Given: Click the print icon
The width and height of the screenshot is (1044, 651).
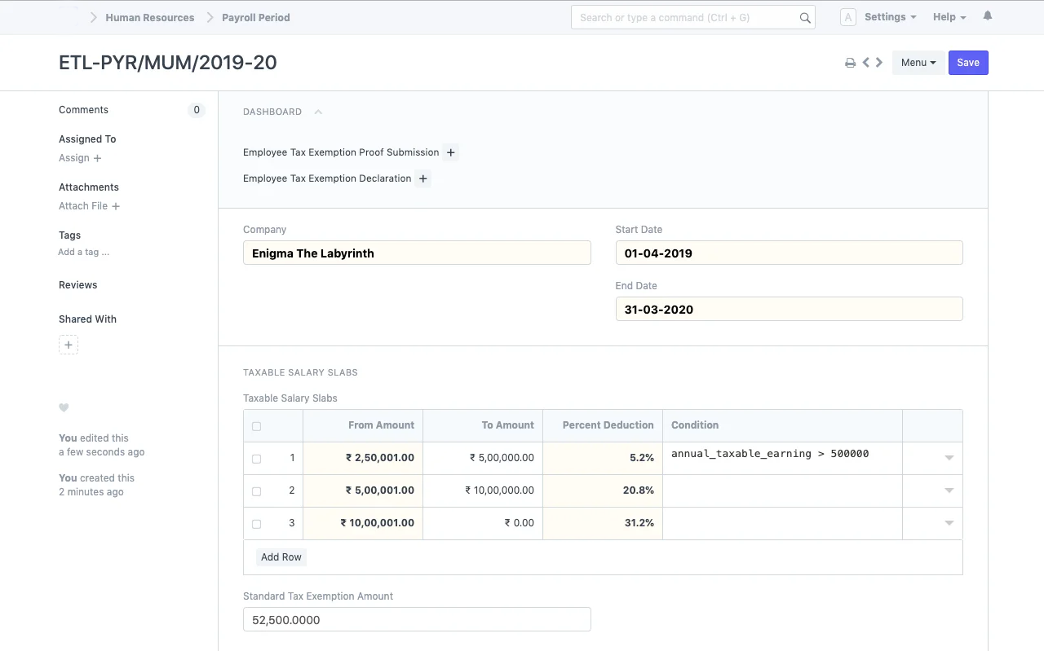Looking at the screenshot, I should tap(850, 63).
